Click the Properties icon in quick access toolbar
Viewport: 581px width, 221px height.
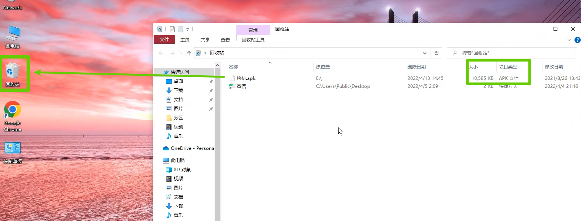click(x=172, y=29)
